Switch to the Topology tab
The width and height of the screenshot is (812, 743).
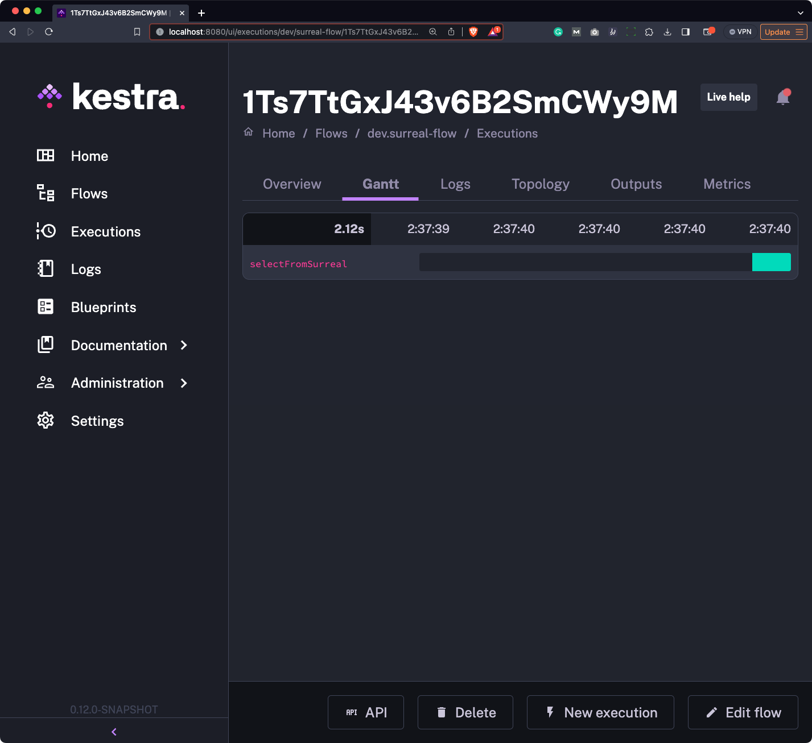pyautogui.click(x=540, y=184)
